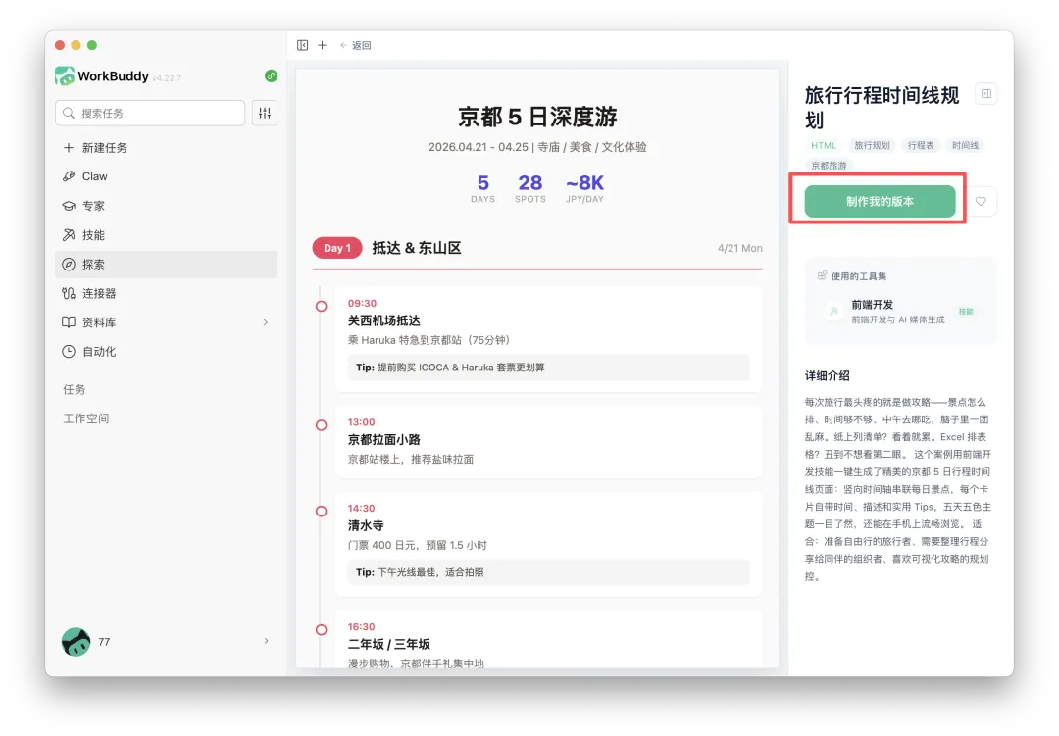Image resolution: width=1059 pixels, height=736 pixels.
Task: Expand the user 77 account chevron
Action: 266,641
